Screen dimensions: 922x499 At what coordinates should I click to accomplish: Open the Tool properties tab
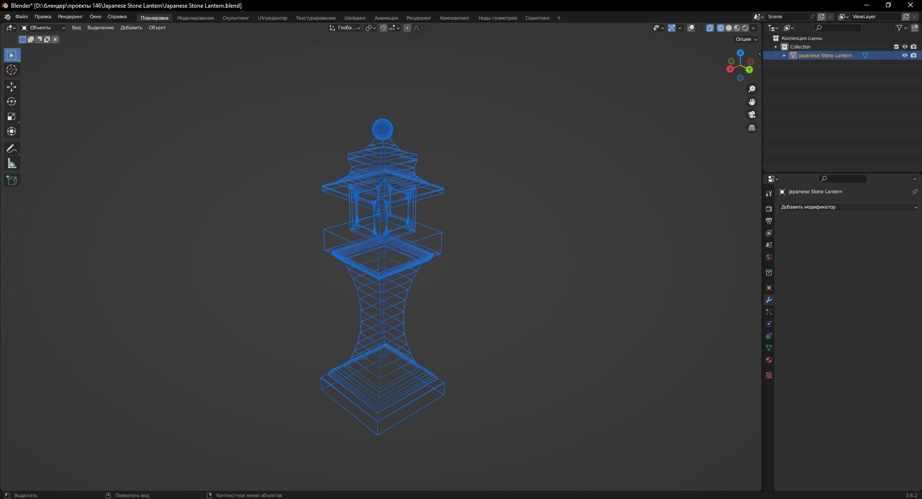(769, 193)
